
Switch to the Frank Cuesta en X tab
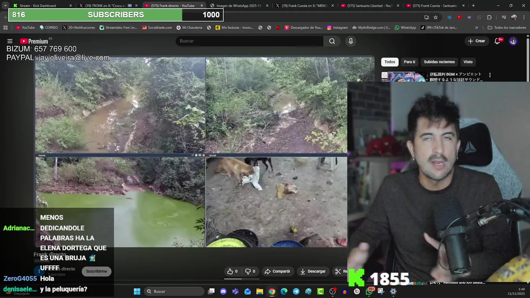pyautogui.click(x=306, y=6)
